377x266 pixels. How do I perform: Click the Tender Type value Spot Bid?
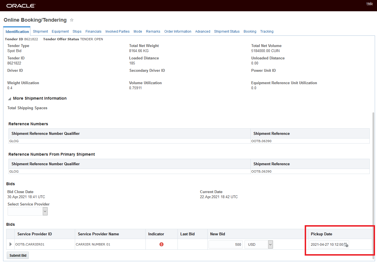(14, 51)
